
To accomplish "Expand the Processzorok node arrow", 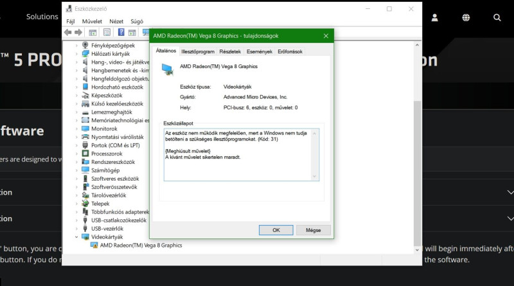I will (76, 154).
